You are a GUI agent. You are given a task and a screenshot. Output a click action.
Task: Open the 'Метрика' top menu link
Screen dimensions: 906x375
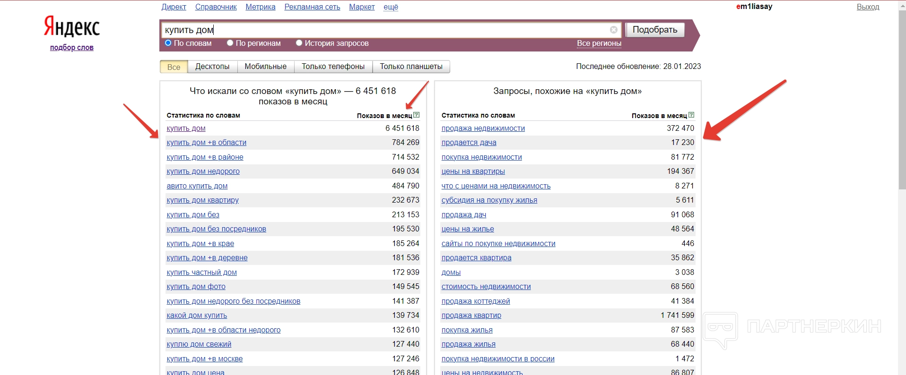[x=261, y=7]
